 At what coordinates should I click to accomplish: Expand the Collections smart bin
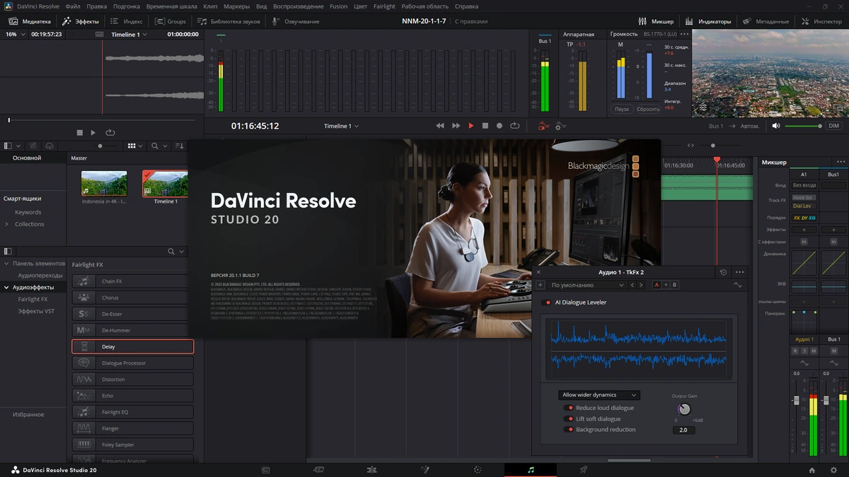(7, 224)
